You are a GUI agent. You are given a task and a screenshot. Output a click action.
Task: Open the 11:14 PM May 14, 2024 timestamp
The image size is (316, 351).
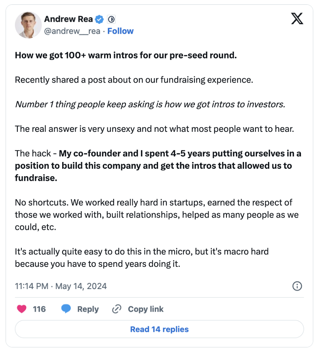pyautogui.click(x=61, y=286)
